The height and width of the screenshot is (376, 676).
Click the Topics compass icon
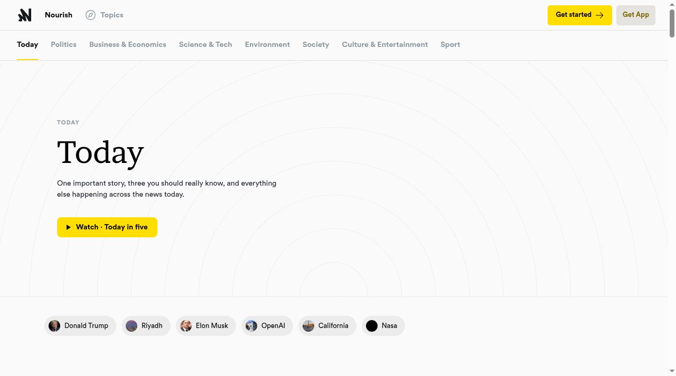pos(91,15)
